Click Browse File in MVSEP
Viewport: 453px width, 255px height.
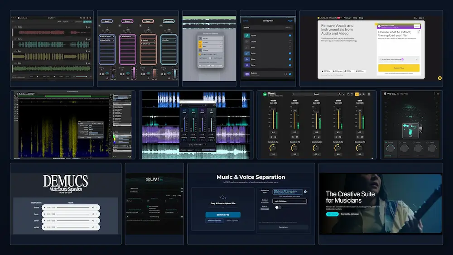[x=223, y=215]
